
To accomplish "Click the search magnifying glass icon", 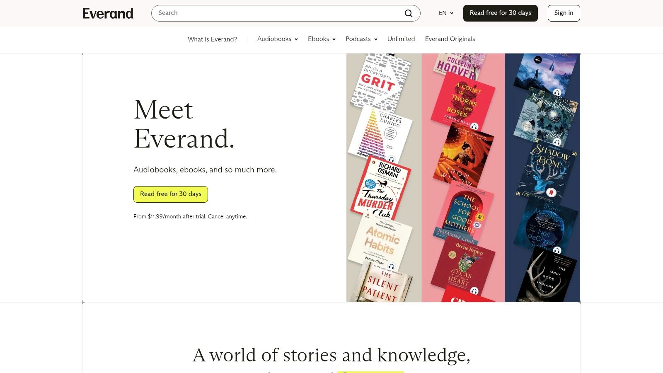I will coord(409,13).
